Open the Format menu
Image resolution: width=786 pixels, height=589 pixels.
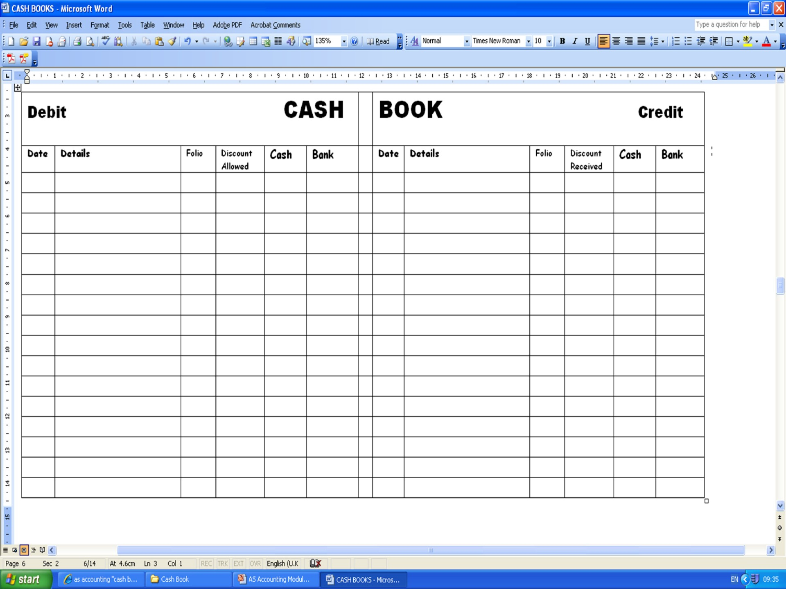pos(99,25)
